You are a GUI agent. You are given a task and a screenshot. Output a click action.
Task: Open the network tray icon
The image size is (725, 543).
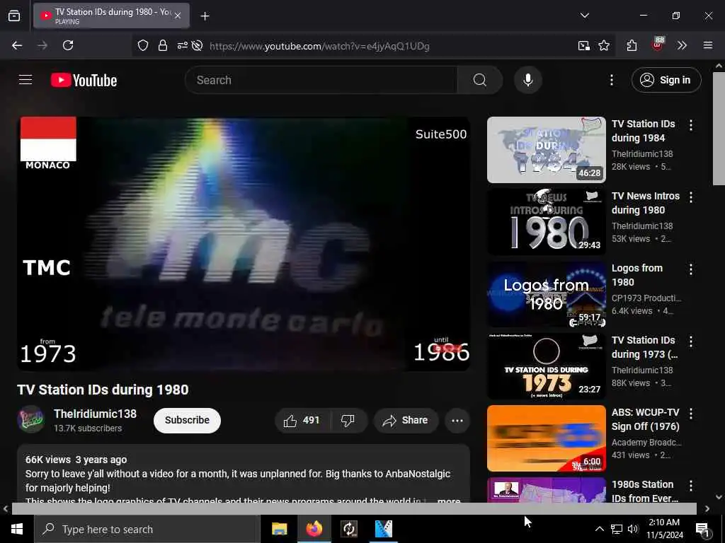click(x=617, y=529)
